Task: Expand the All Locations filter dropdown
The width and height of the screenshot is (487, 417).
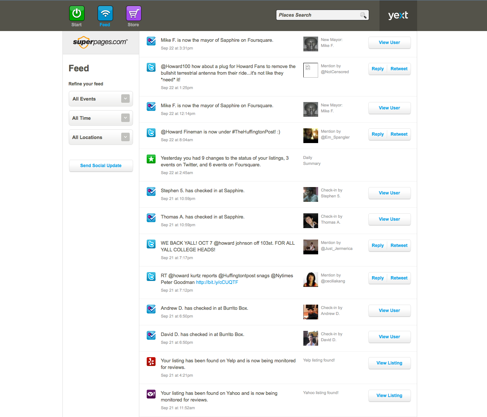Action: click(x=101, y=137)
